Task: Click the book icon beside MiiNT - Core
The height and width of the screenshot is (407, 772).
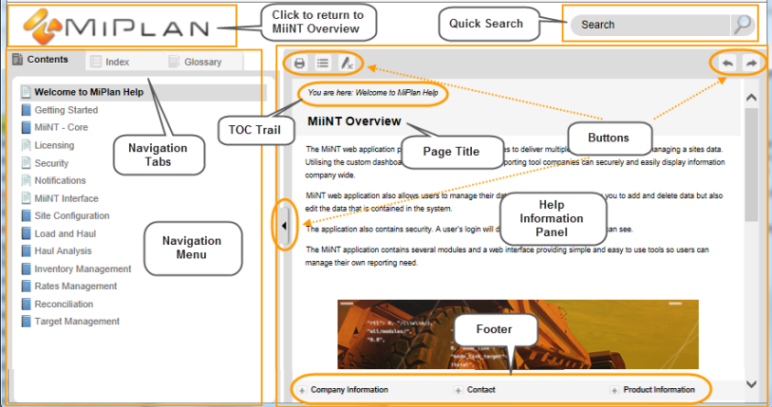Action: (26, 127)
